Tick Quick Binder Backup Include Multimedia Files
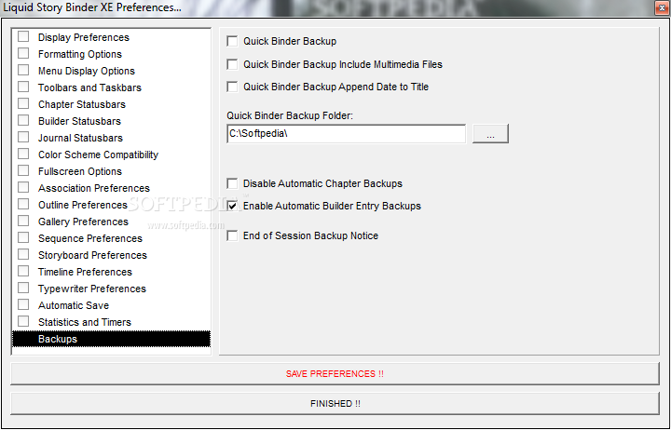 232,64
